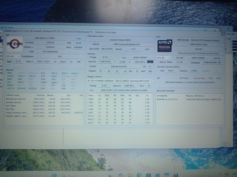The width and height of the screenshot is (237, 177).
Task: Click the 1467 row in timings table
Action: 120,103
